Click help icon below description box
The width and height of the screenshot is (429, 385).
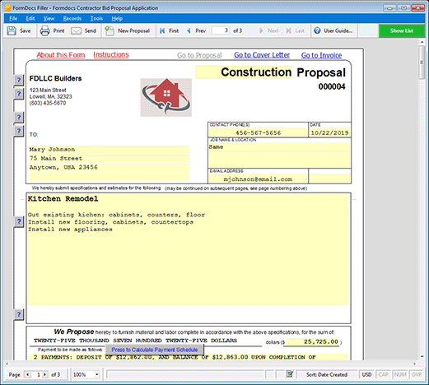(x=19, y=314)
